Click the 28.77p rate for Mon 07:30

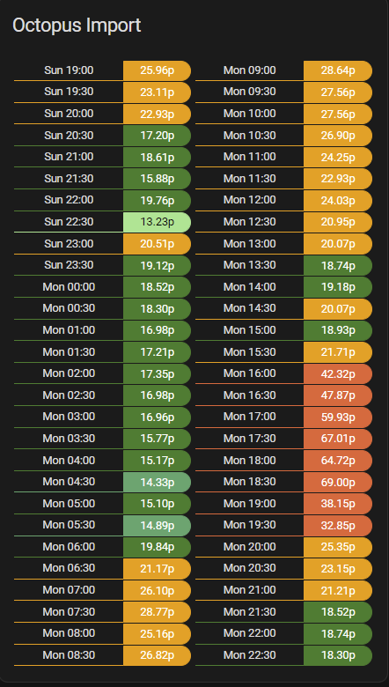click(x=157, y=612)
